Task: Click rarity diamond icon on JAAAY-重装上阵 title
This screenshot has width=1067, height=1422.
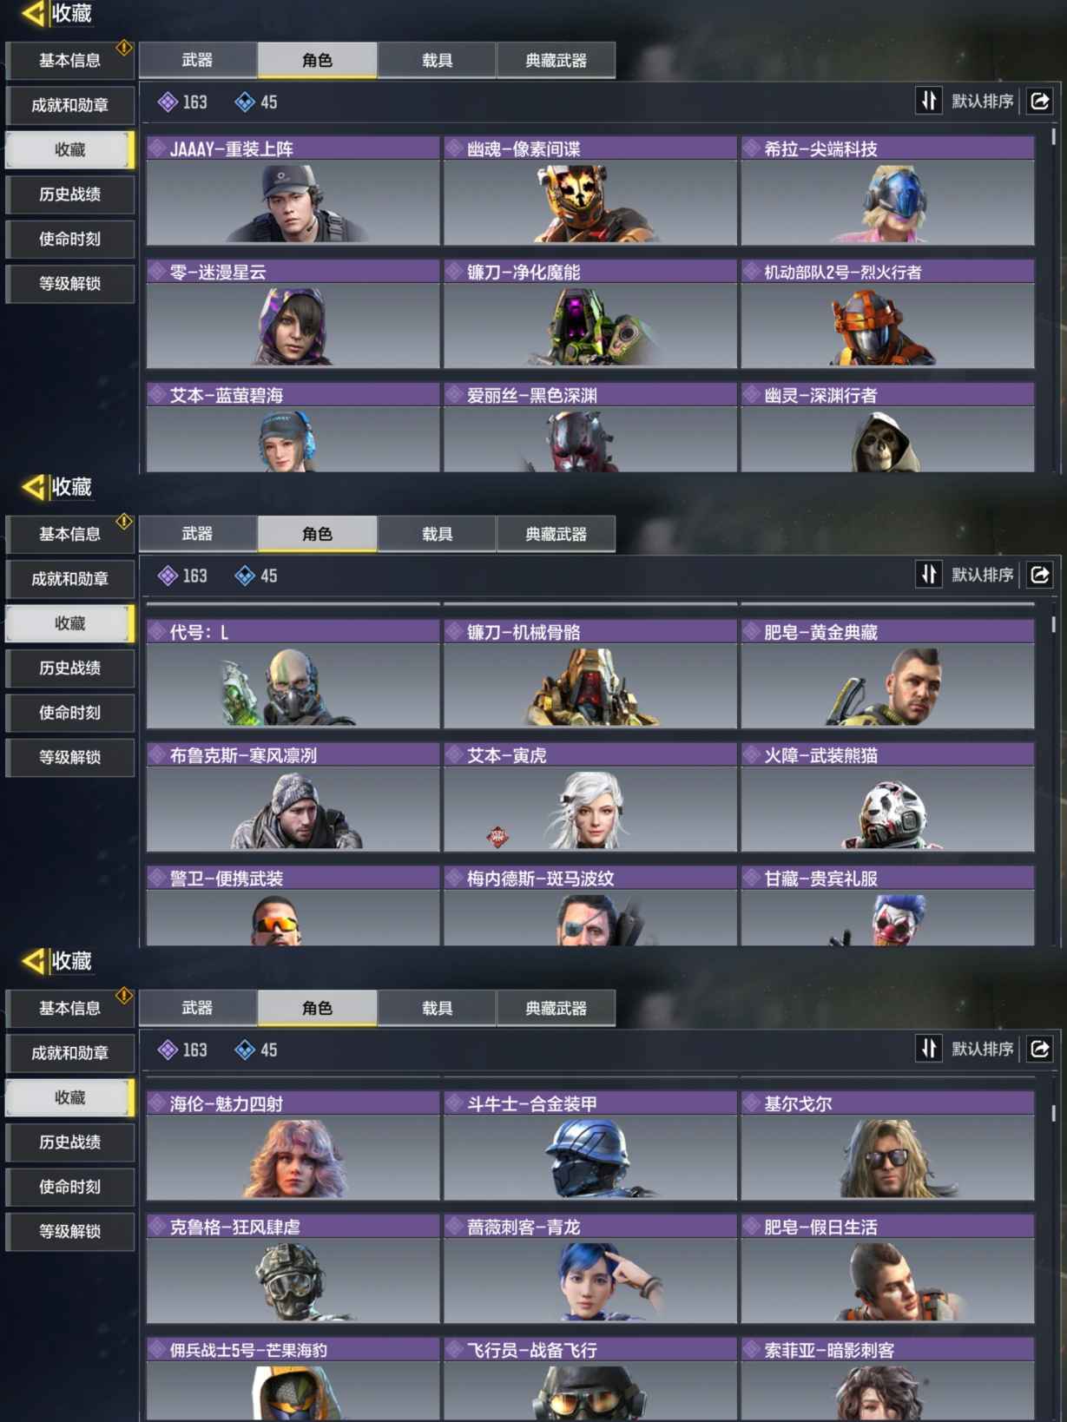Action: point(157,148)
